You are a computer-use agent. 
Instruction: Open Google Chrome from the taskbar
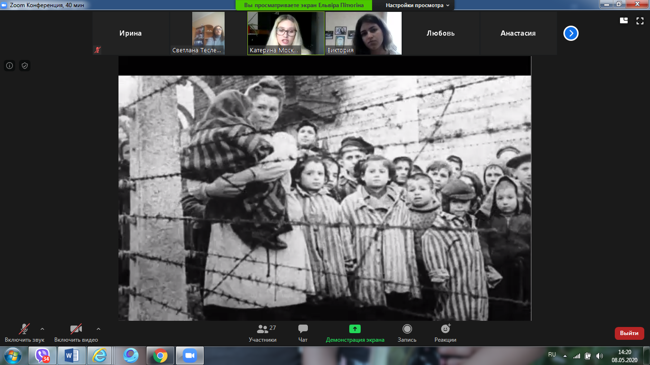[160, 355]
